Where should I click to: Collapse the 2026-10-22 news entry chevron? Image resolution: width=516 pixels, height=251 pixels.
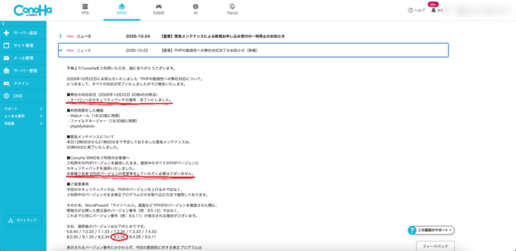point(60,50)
